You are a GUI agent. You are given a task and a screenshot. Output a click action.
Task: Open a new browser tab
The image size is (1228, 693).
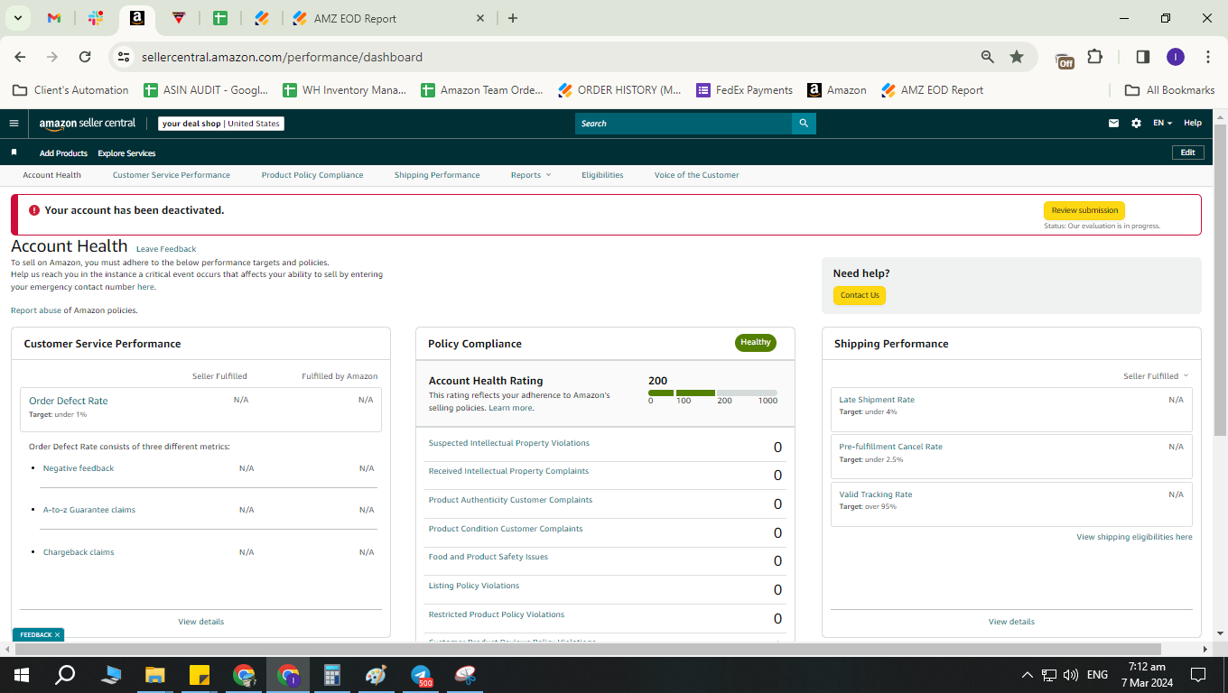click(x=513, y=18)
